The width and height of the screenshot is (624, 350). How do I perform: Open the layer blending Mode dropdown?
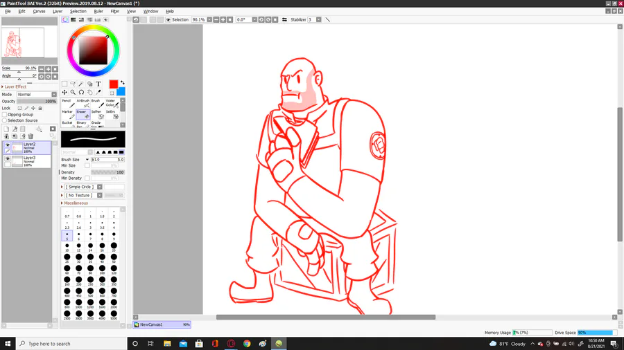pos(53,95)
